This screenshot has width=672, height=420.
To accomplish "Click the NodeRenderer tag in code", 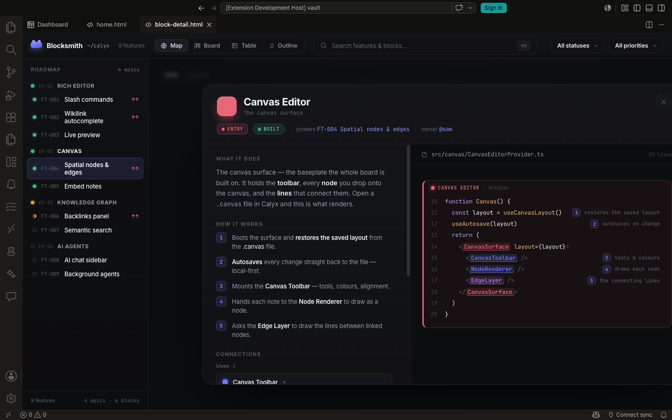I will tap(491, 269).
